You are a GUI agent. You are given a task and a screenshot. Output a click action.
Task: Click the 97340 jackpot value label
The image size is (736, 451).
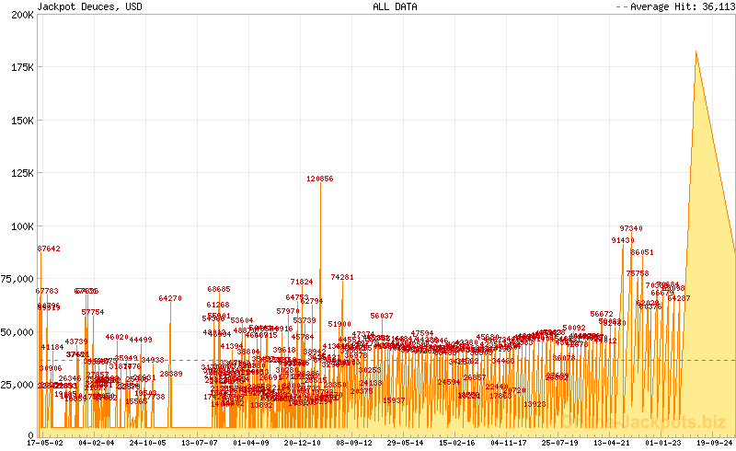tap(631, 228)
